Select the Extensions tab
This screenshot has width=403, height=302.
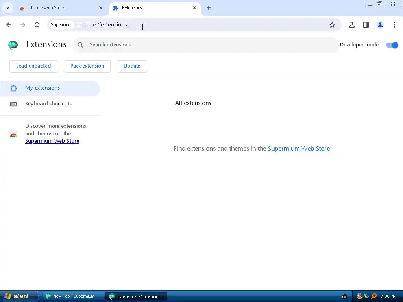155,8
